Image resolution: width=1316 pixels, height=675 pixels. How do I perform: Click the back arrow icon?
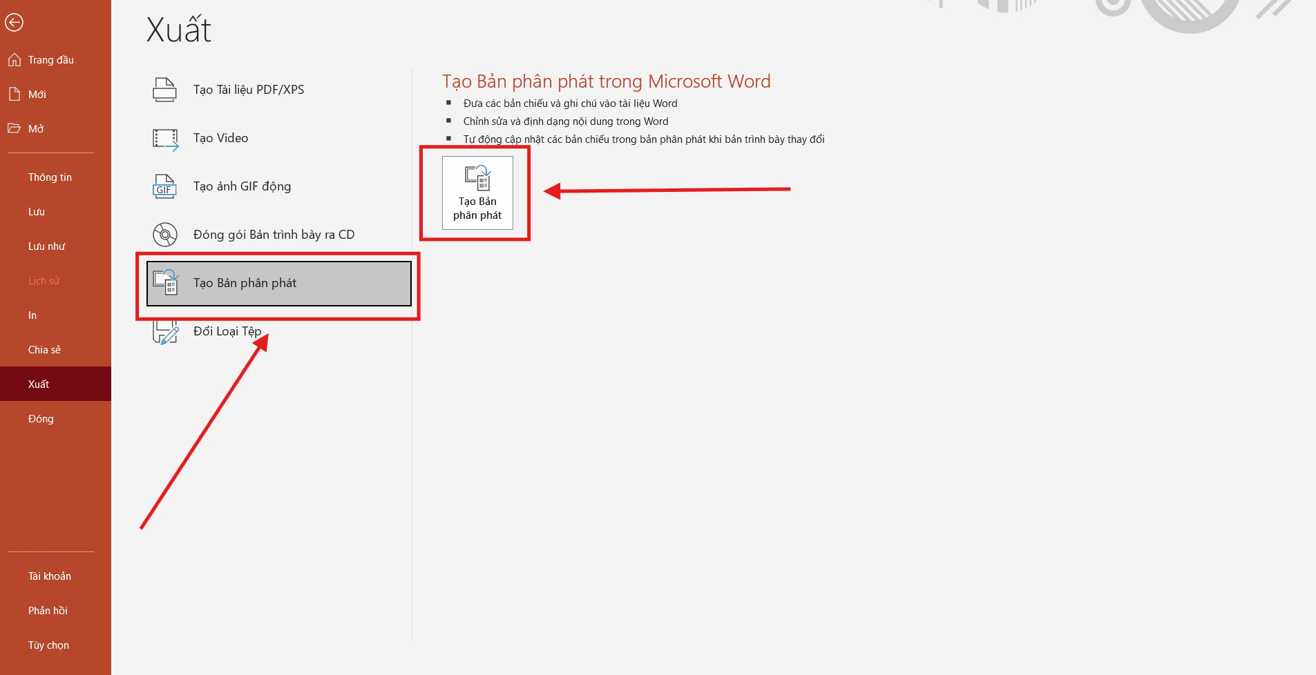click(14, 23)
